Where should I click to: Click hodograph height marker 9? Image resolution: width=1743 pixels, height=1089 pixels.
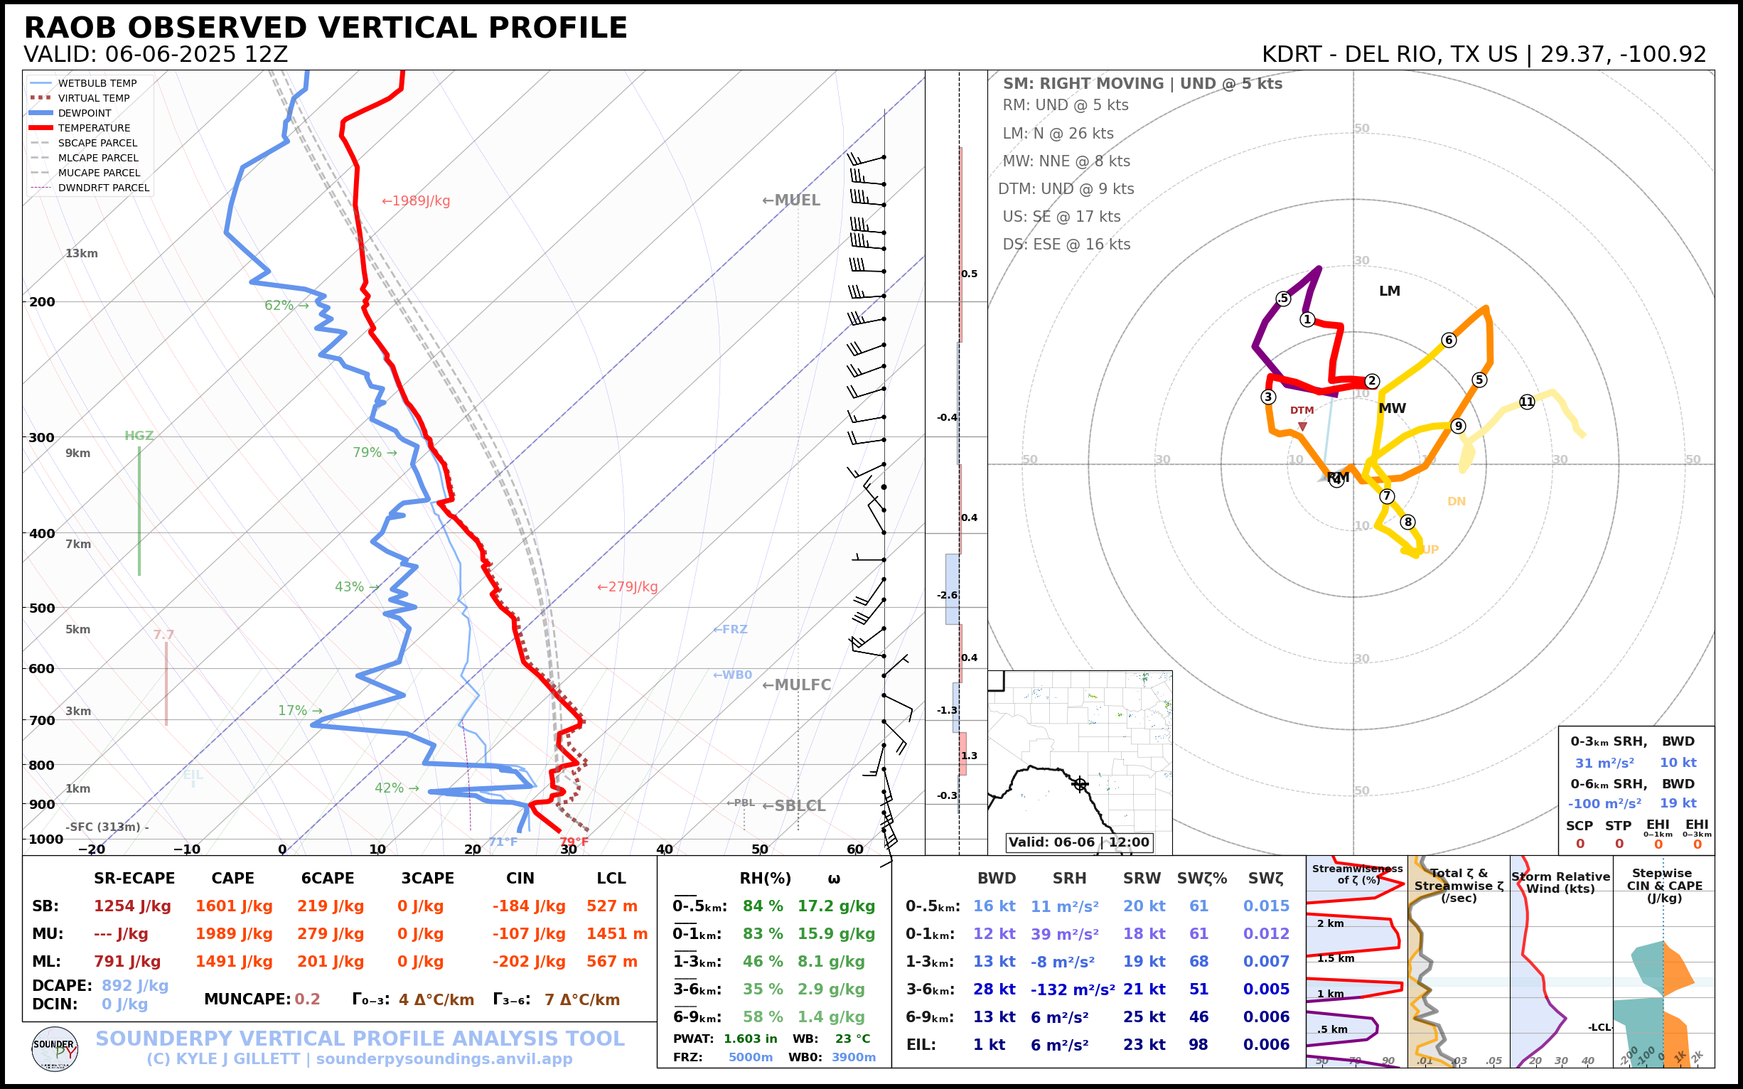tap(1458, 426)
